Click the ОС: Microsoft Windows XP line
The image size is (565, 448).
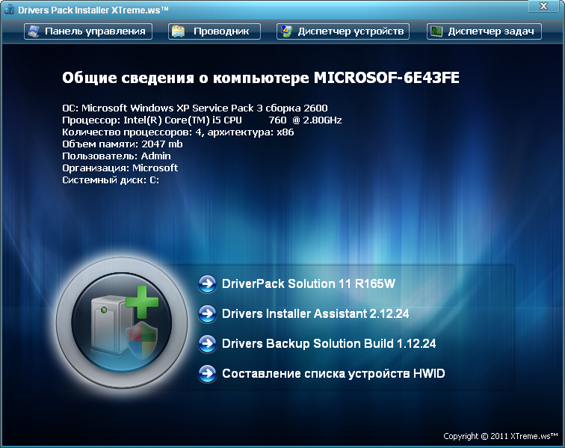(195, 108)
